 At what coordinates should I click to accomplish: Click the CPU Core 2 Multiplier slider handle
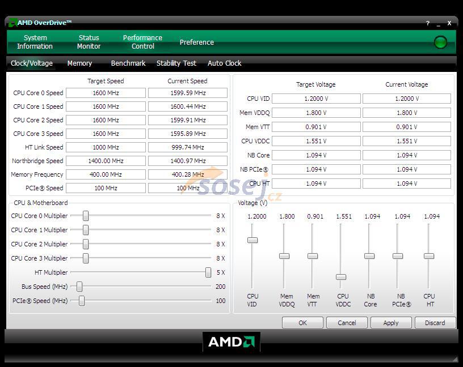pyautogui.click(x=86, y=244)
